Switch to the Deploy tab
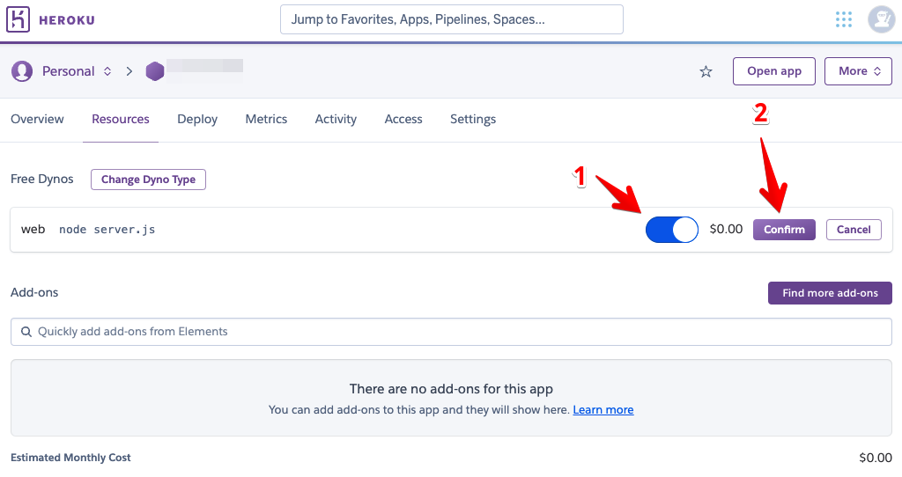 197,119
